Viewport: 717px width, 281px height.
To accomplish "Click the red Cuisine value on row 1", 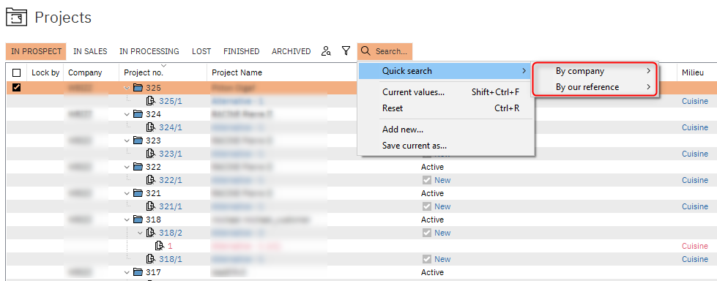I will [695, 246].
